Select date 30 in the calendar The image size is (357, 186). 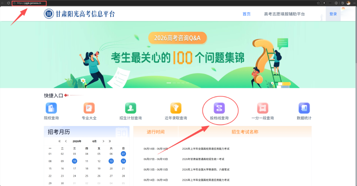(x=62, y=183)
